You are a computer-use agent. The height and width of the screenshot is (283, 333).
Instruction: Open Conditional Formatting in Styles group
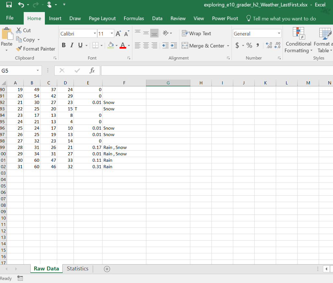298,40
